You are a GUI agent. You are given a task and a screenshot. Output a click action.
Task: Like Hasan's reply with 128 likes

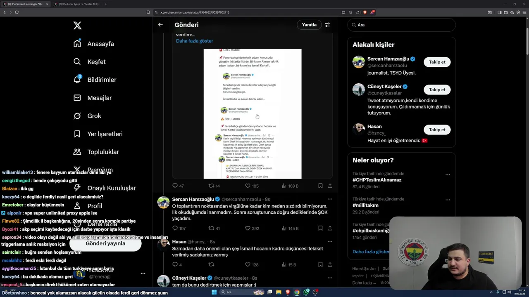pos(252,264)
